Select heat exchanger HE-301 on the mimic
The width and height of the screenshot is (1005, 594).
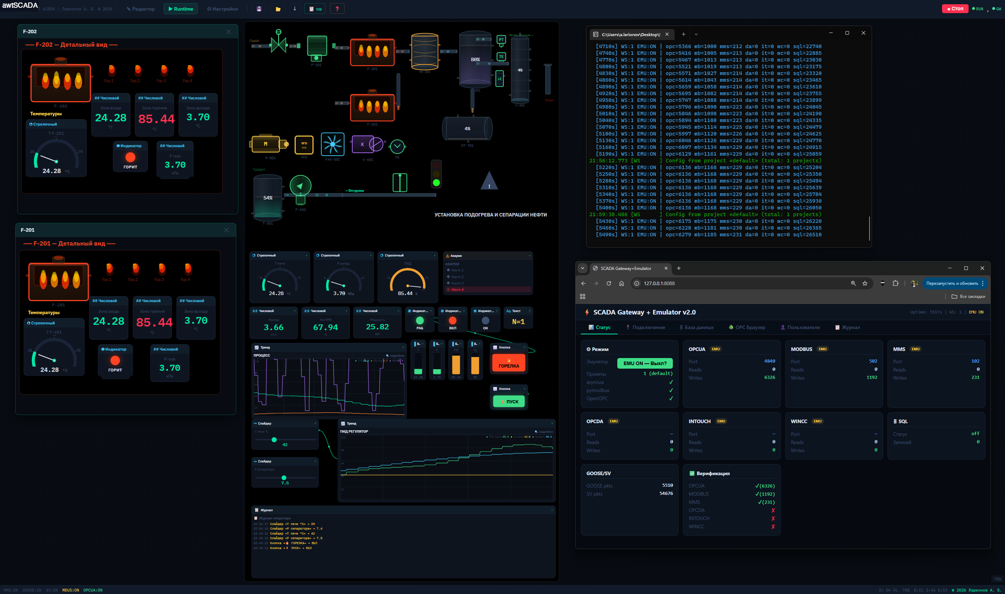tap(424, 52)
